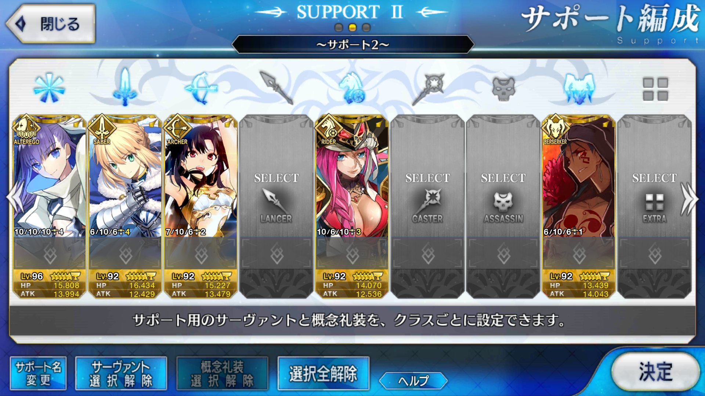Open the empty LANCER select slot
The image size is (705, 396).
(x=276, y=206)
